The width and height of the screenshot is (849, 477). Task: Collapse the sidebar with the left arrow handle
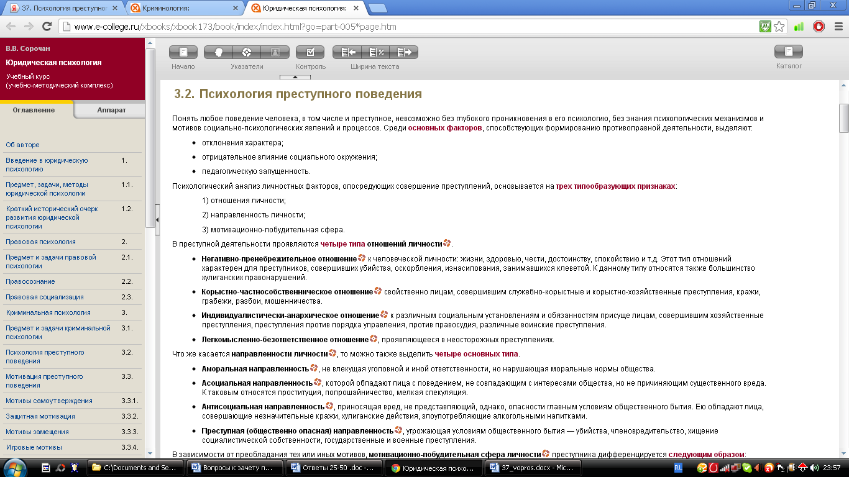coord(157,220)
